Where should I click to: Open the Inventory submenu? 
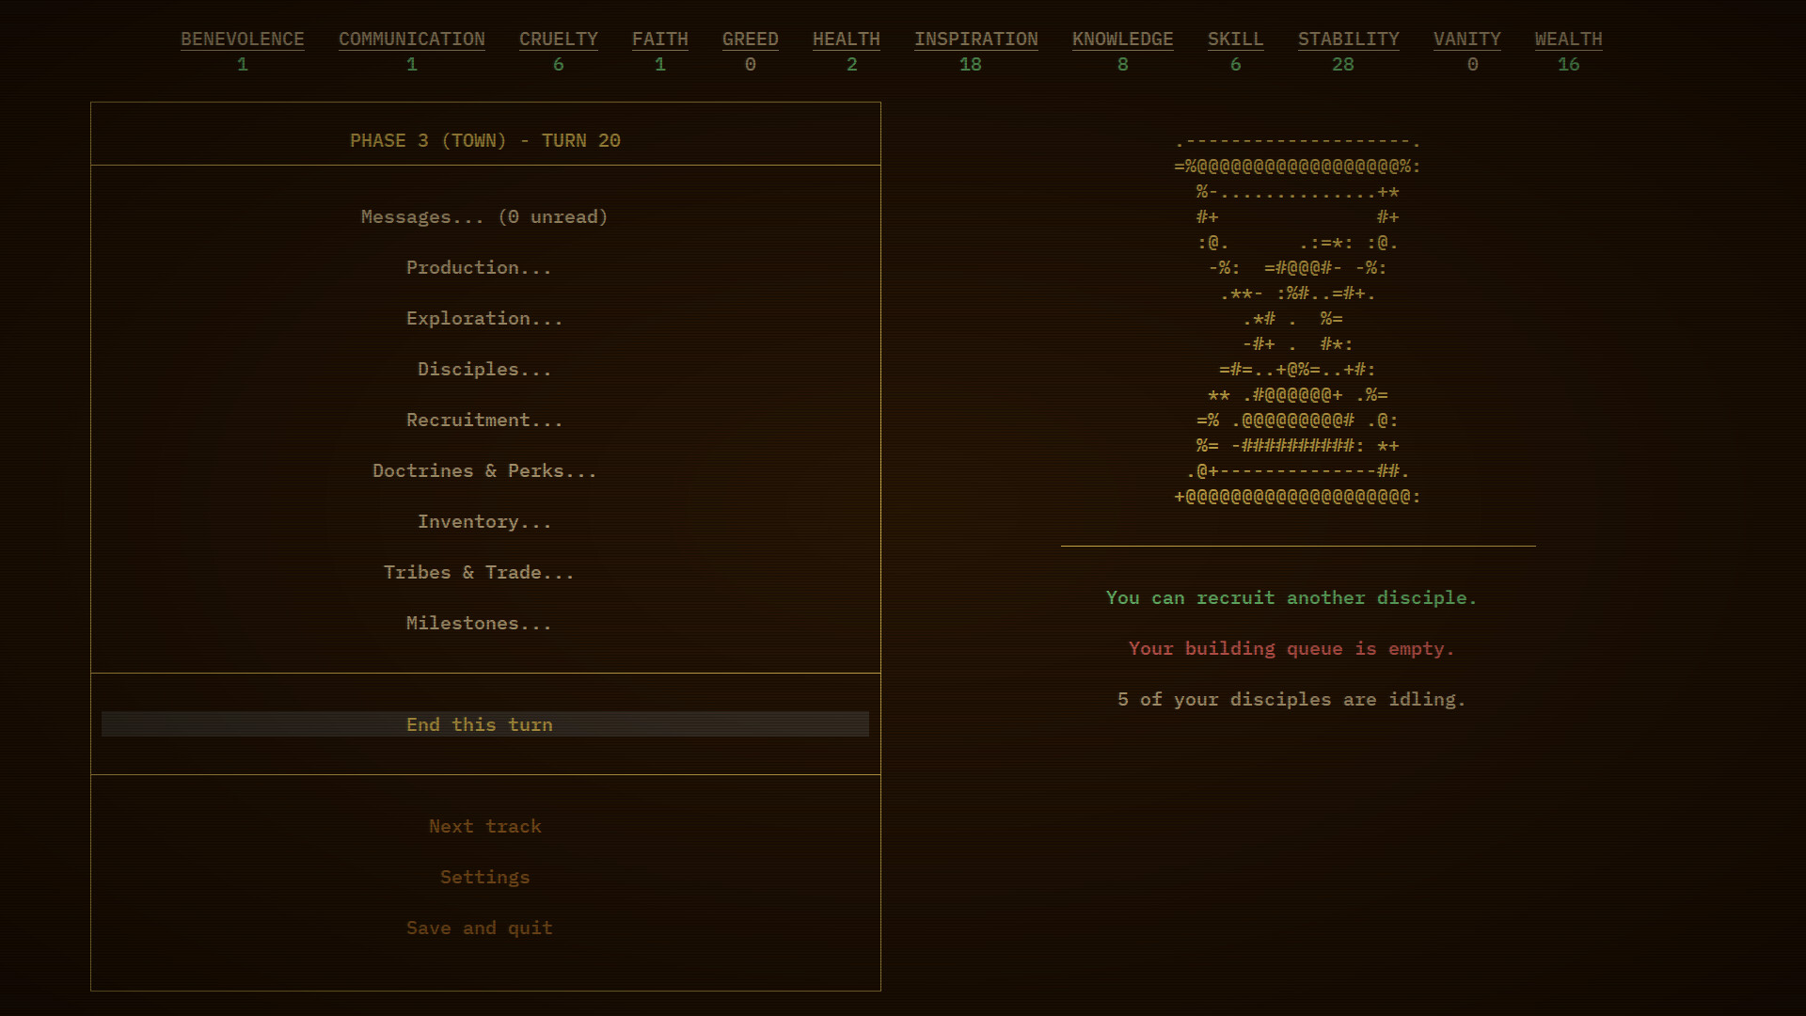[484, 522]
